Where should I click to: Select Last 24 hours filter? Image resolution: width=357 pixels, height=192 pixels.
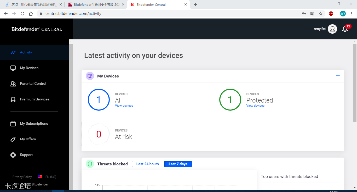[x=148, y=164]
